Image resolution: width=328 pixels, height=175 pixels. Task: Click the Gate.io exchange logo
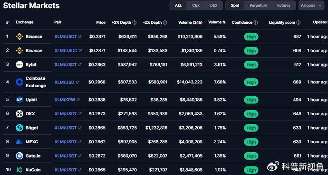pos(19,156)
